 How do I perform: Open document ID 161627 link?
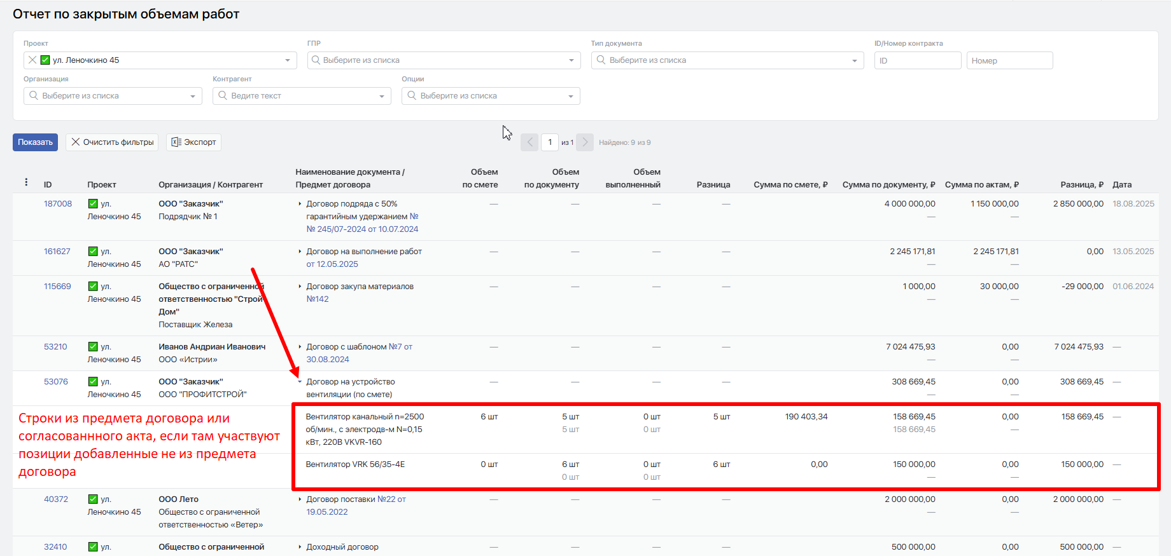(x=57, y=251)
